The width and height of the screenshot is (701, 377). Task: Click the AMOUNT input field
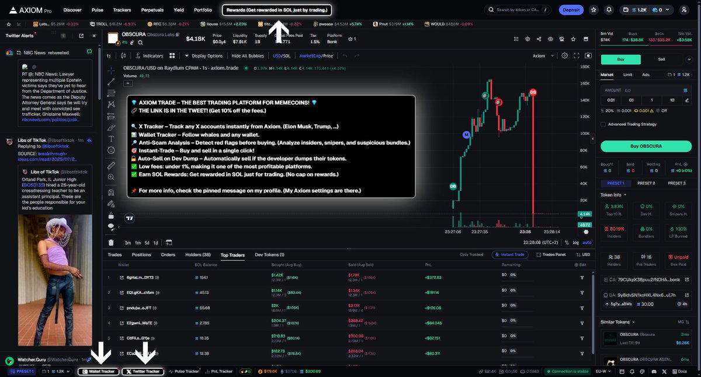(647, 90)
